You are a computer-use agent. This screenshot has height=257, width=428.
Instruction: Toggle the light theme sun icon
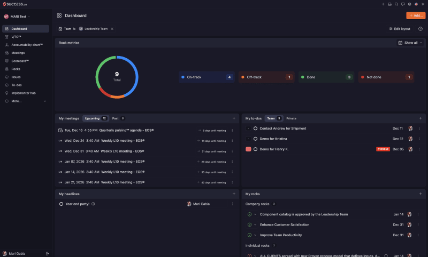pos(423,4)
